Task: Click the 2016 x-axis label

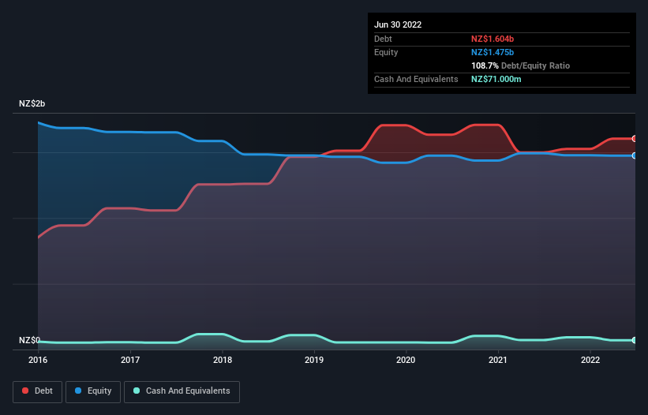Action: (38, 360)
